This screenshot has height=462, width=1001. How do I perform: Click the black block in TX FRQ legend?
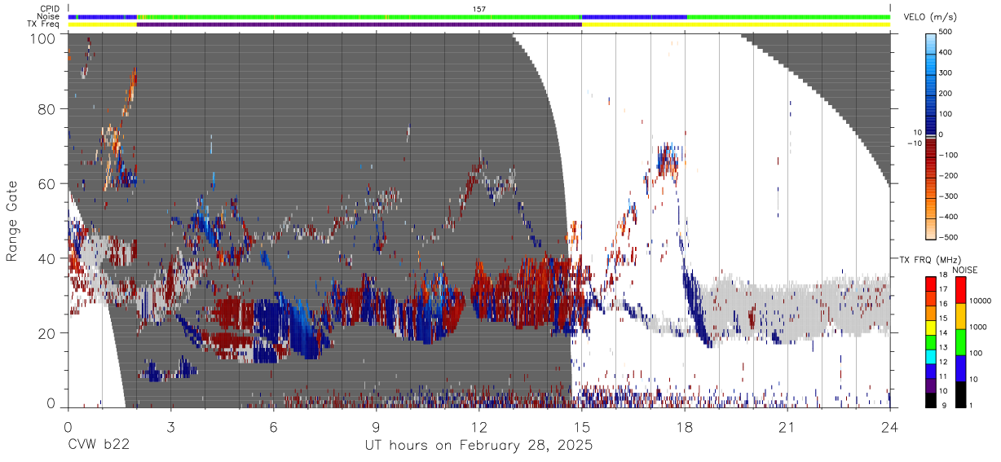pyautogui.click(x=931, y=401)
